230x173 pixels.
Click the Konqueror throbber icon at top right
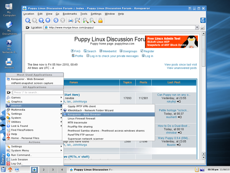click(x=203, y=20)
